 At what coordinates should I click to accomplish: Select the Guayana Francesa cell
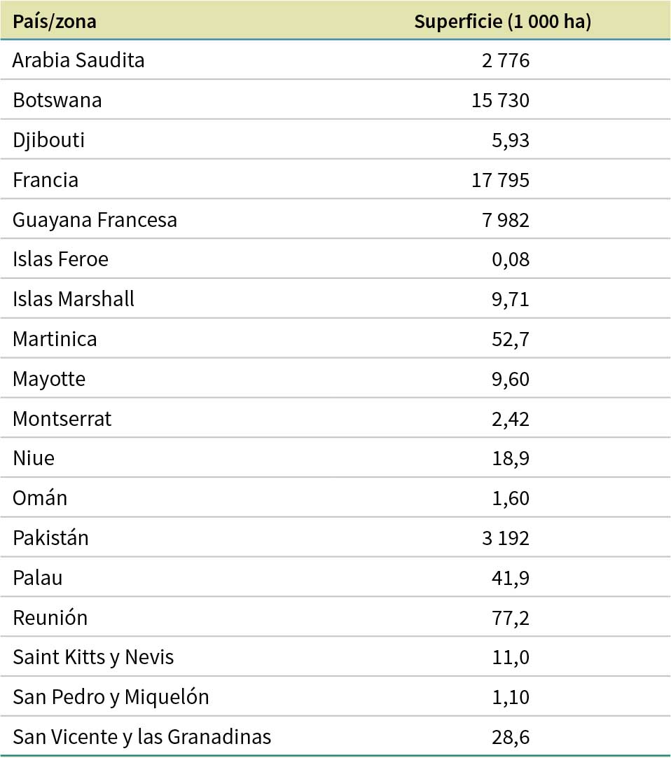tap(95, 220)
